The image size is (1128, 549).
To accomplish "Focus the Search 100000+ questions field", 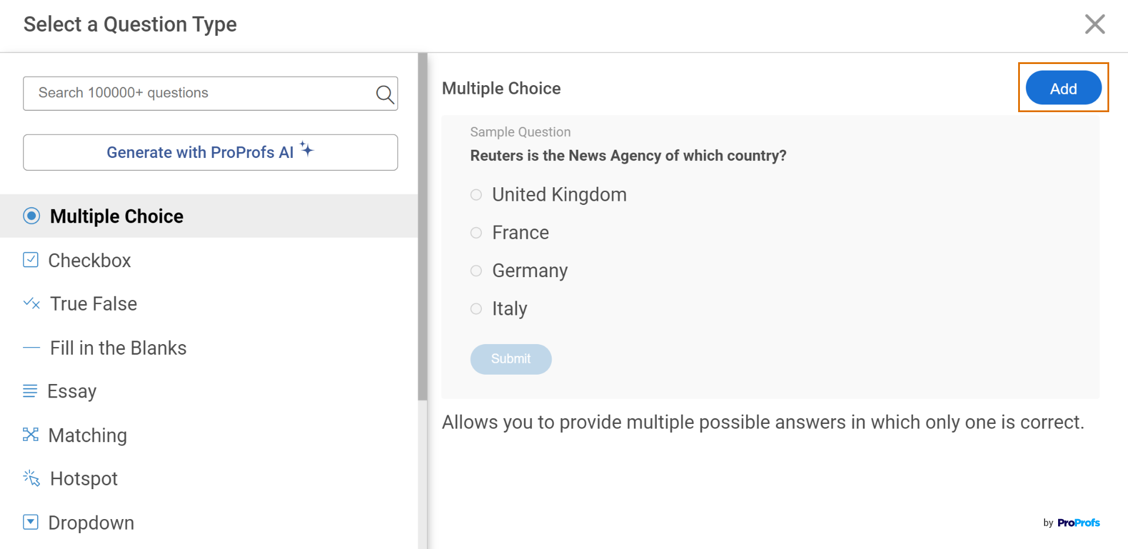I will [x=200, y=93].
